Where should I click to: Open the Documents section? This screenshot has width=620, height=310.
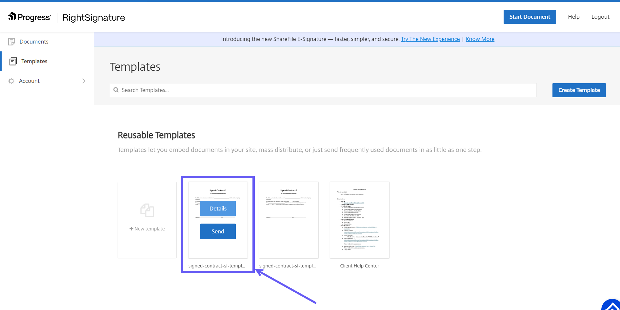point(34,42)
